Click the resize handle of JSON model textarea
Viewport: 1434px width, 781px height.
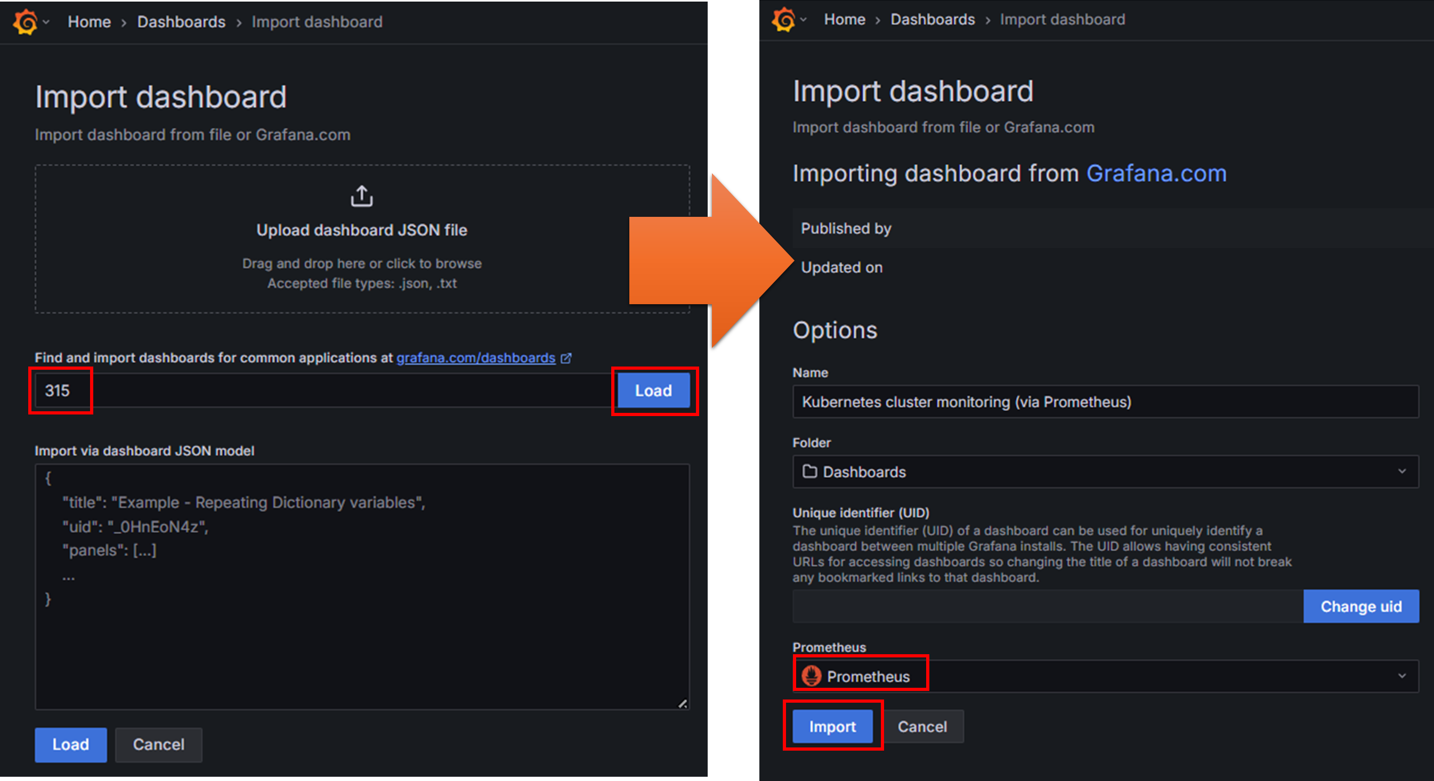(683, 703)
